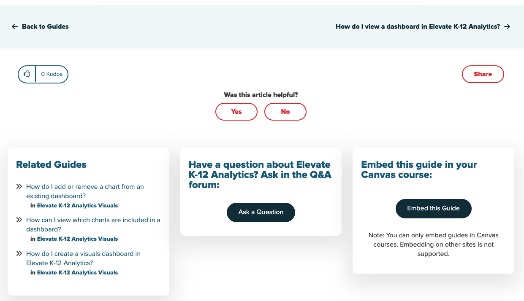Click the thumbs-up kudos icon
Image resolution: width=524 pixels, height=301 pixels.
[x=27, y=74]
